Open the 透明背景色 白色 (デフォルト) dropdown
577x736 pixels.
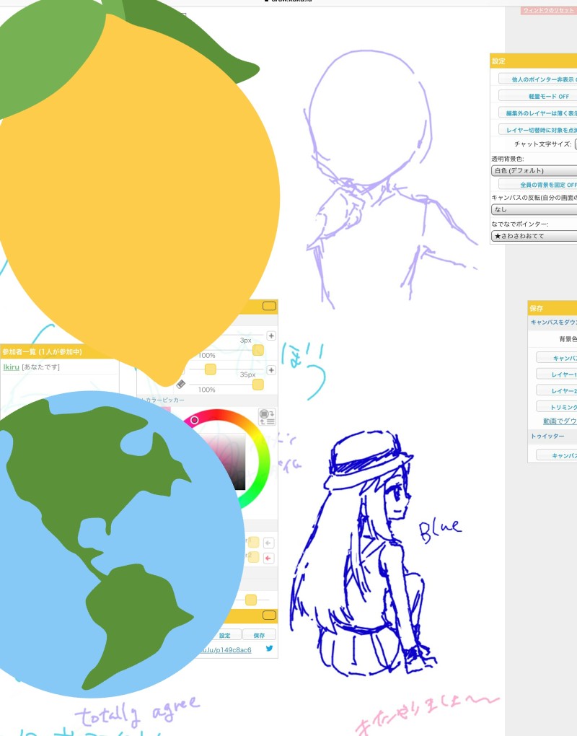534,170
